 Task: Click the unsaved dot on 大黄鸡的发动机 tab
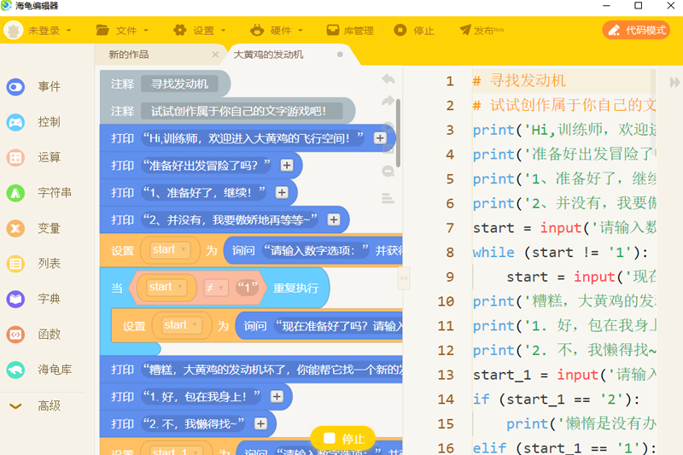click(x=340, y=55)
